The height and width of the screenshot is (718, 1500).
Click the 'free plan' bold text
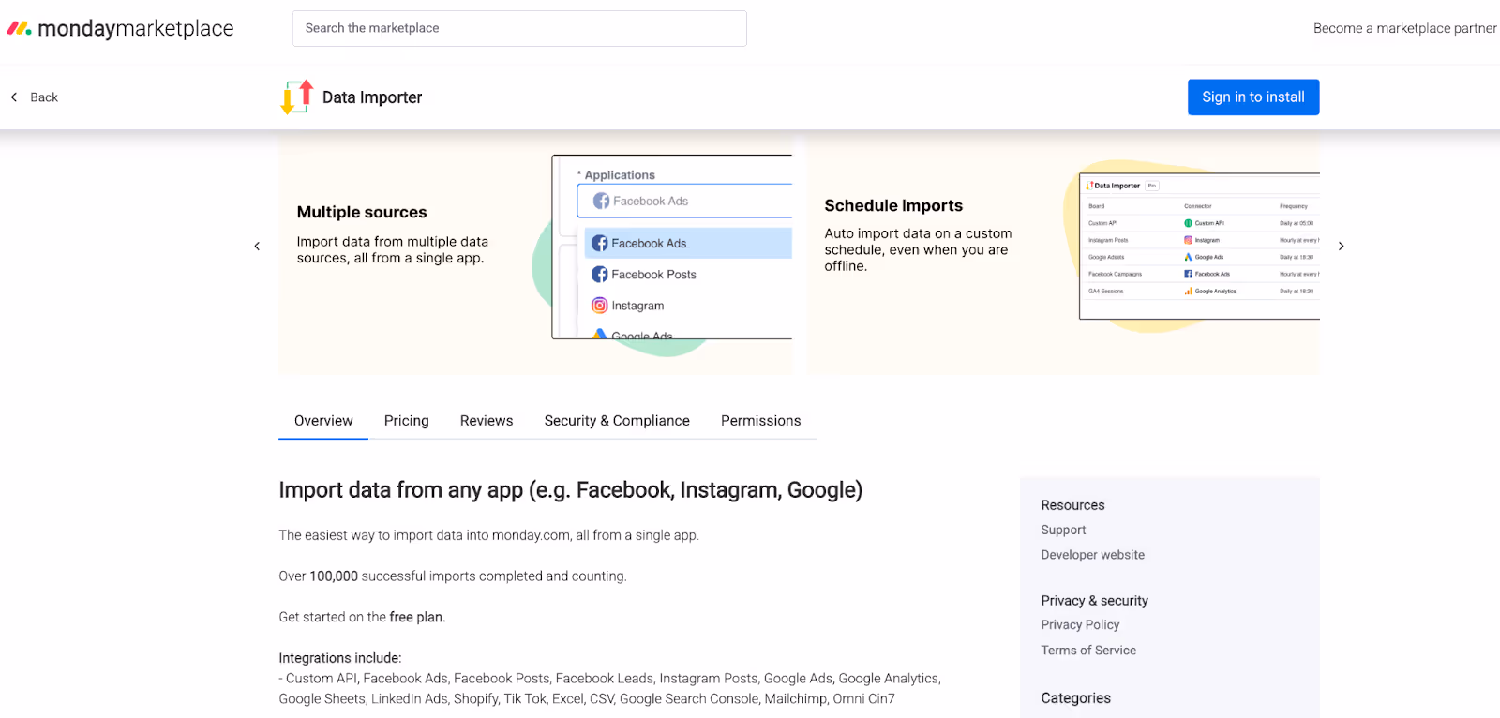coord(417,617)
